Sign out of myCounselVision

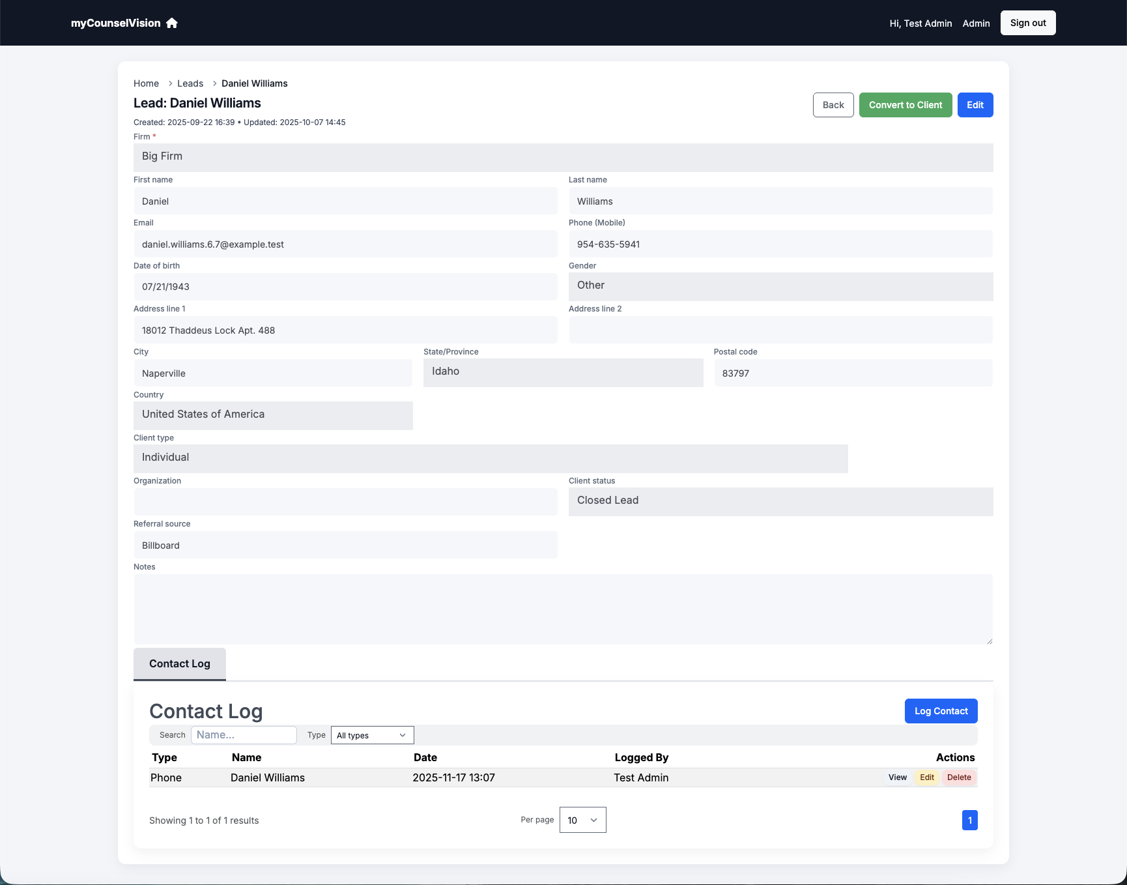click(1027, 22)
